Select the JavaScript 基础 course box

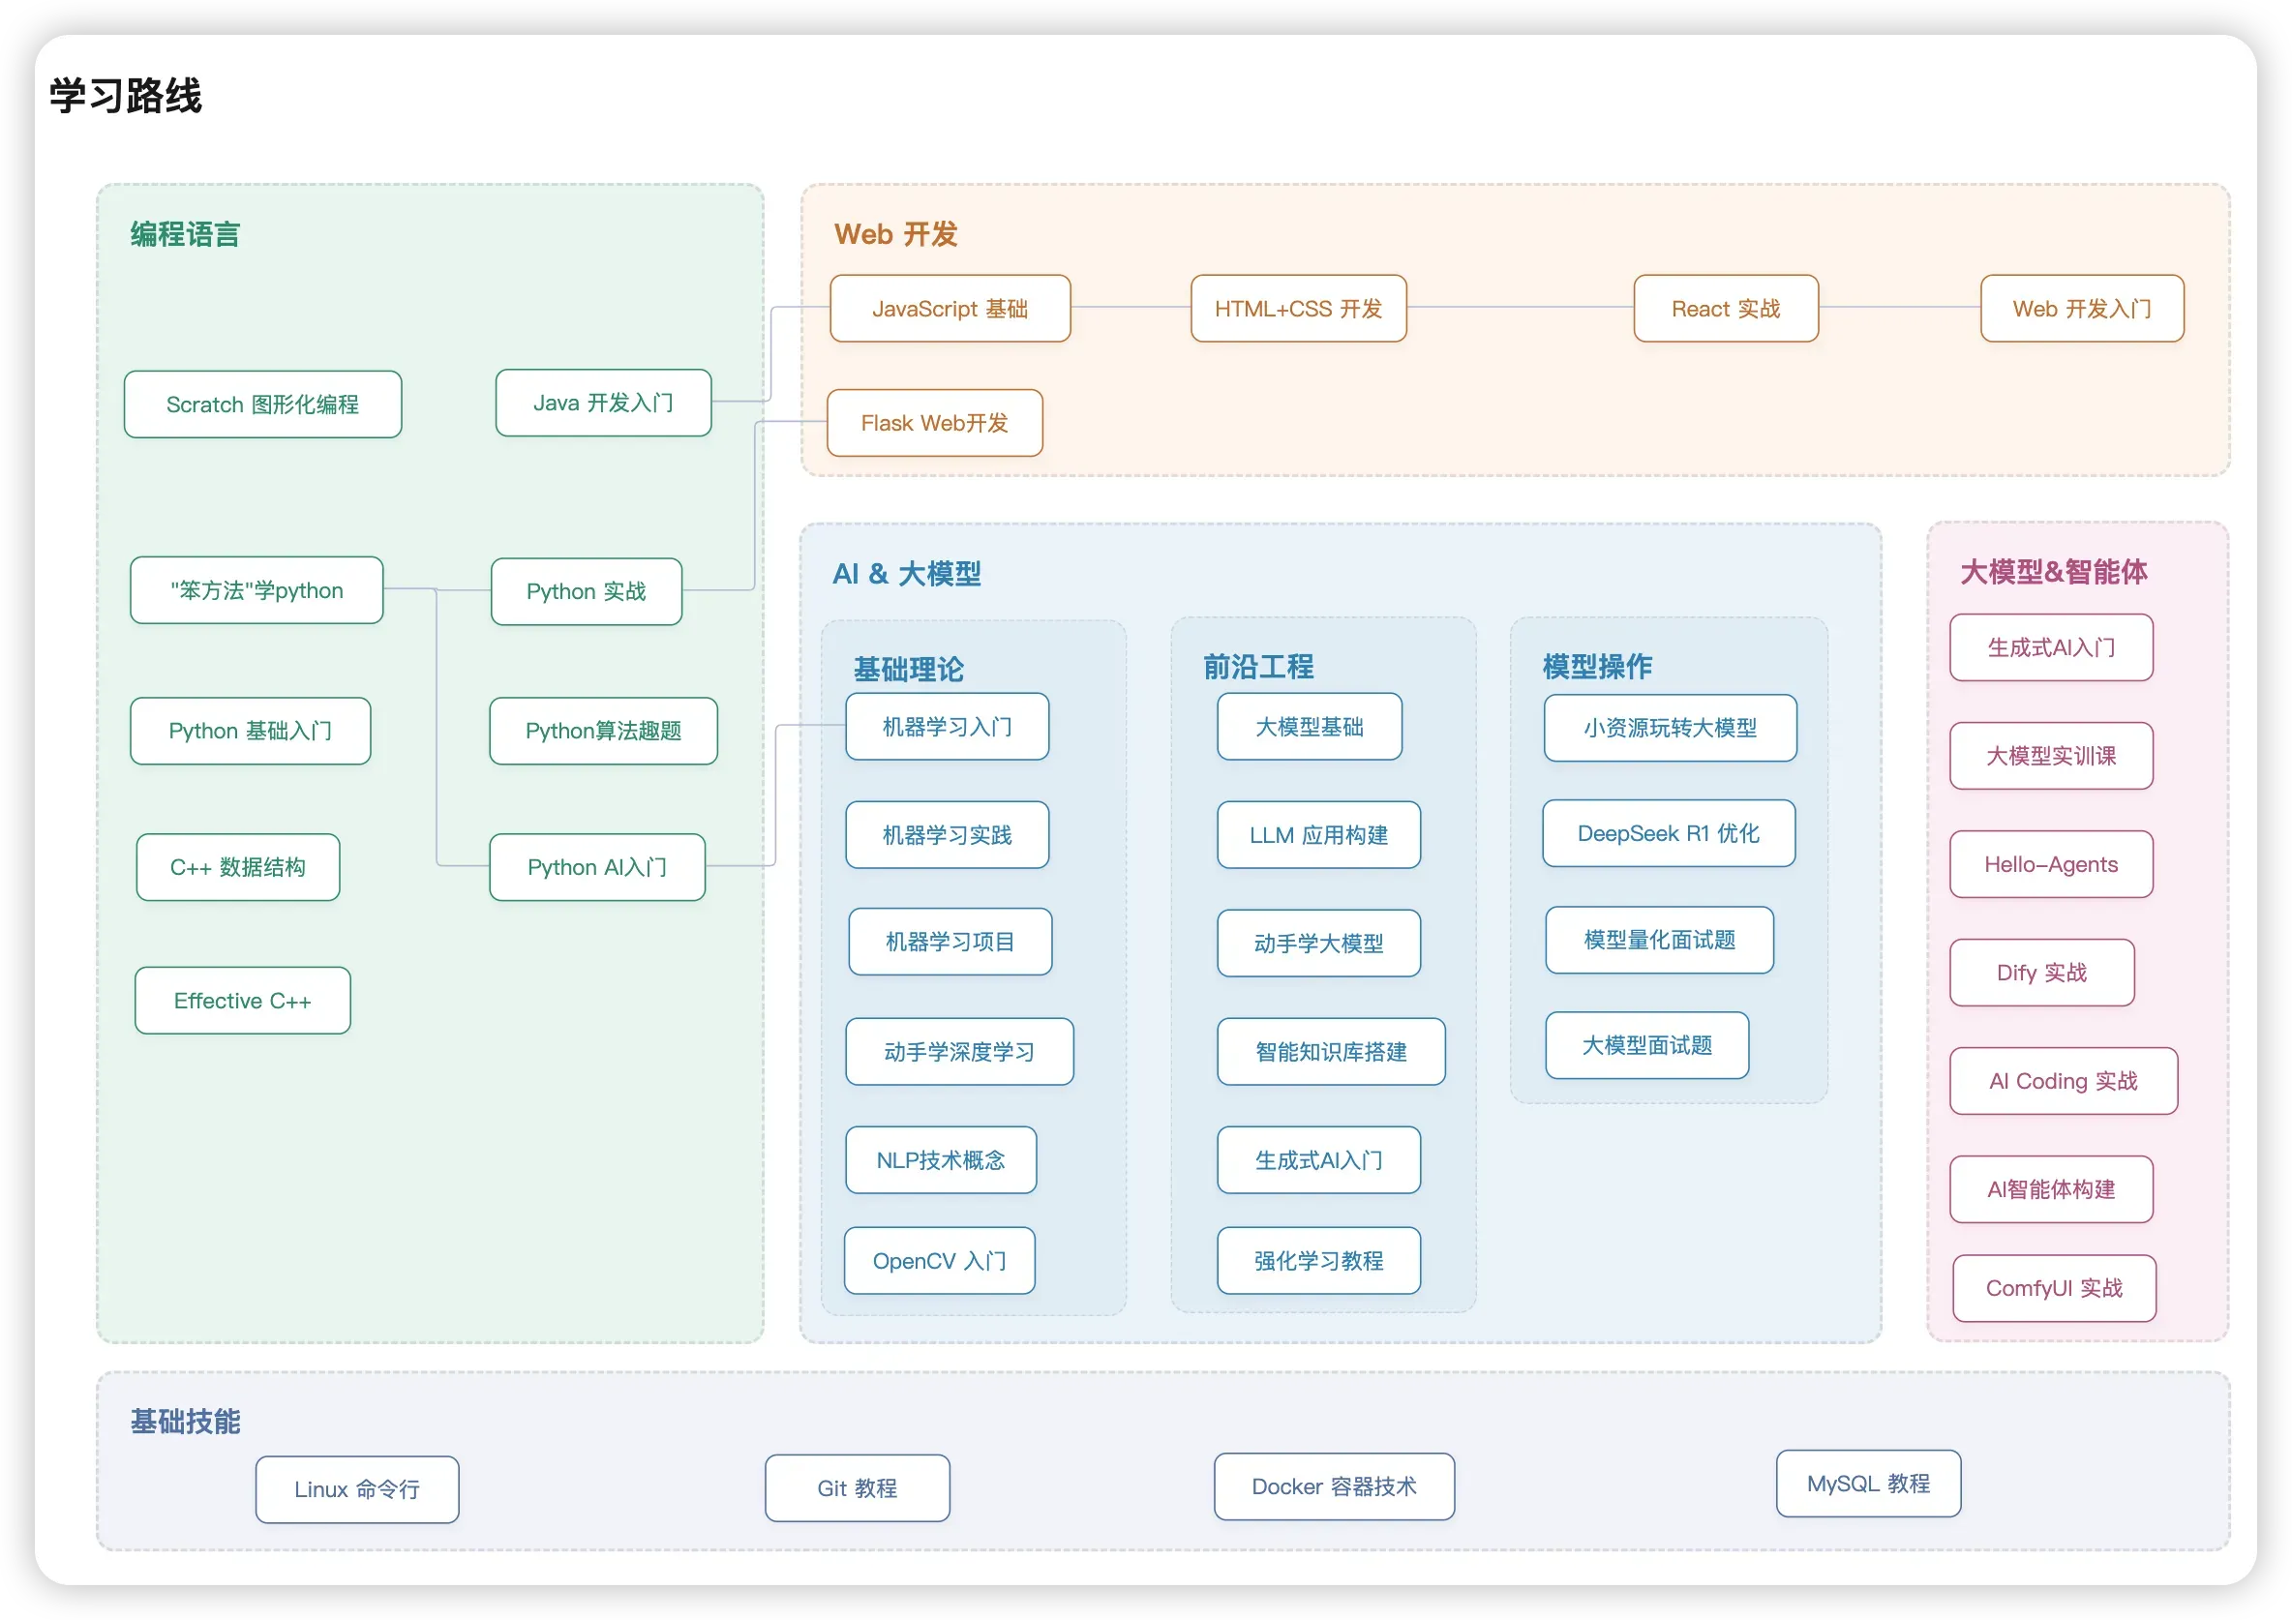coord(950,309)
